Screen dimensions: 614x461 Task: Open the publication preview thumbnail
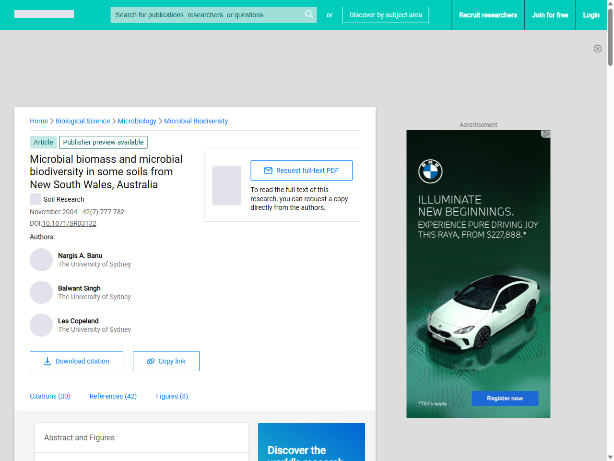[x=226, y=185]
